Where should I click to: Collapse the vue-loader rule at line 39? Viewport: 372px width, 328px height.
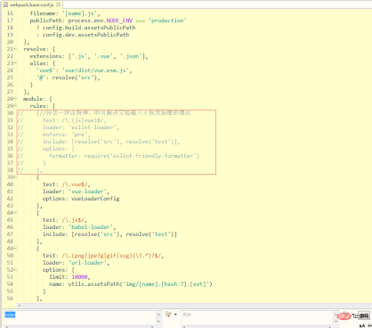coord(15,177)
